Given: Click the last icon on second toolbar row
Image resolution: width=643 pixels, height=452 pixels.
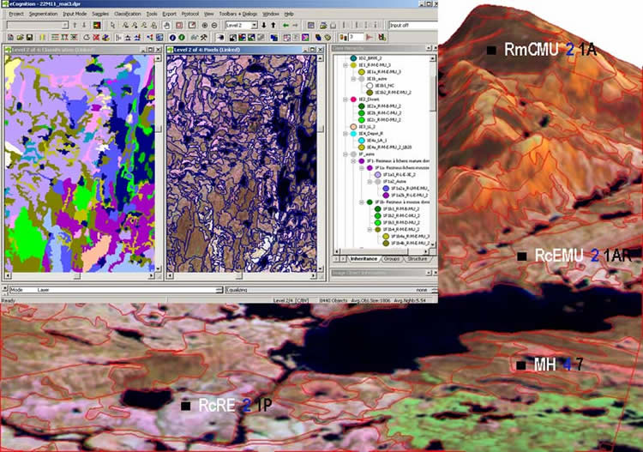Looking at the screenshot, I should point(382,38).
